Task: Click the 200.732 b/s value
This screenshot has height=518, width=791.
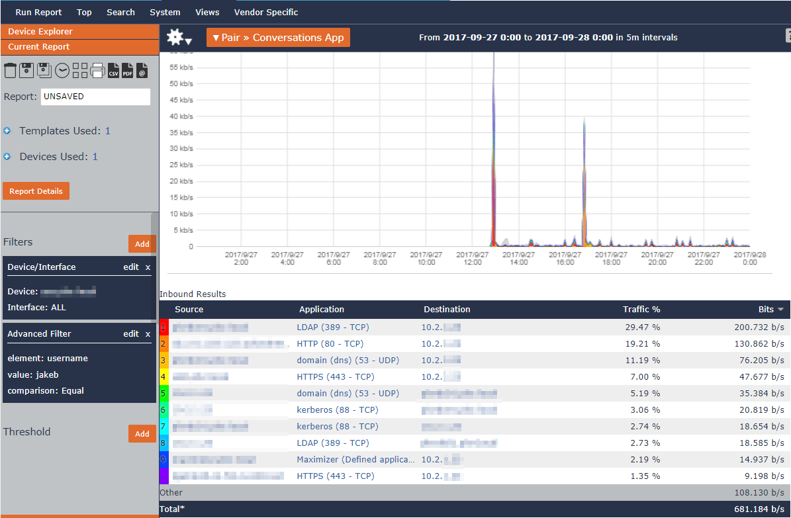Action: click(759, 327)
